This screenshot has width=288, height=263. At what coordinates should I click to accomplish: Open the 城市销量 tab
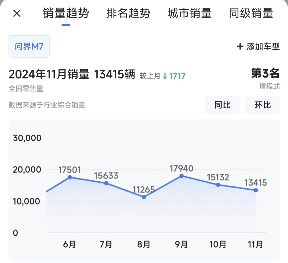[190, 13]
